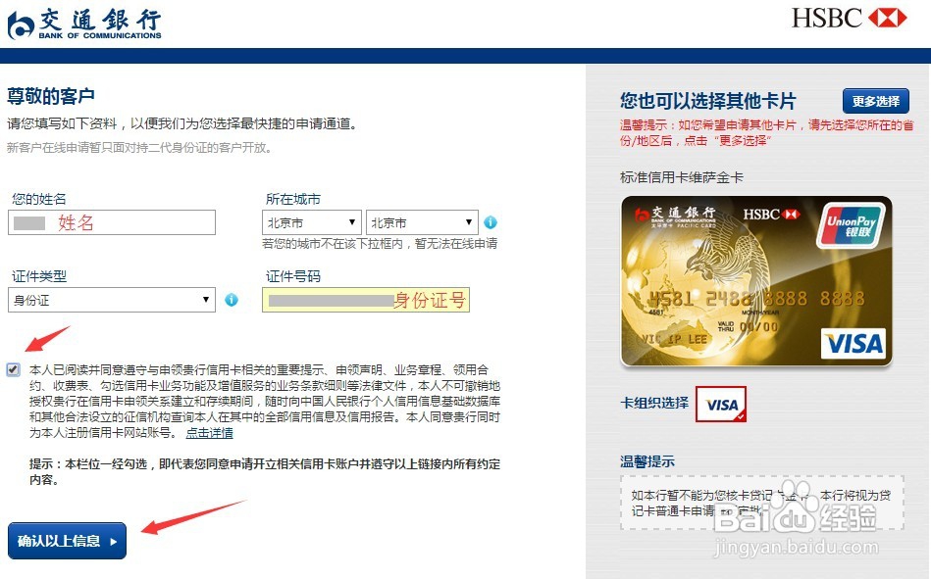Focus the 证件号码 input field
The height and width of the screenshot is (579, 931).
tap(366, 300)
